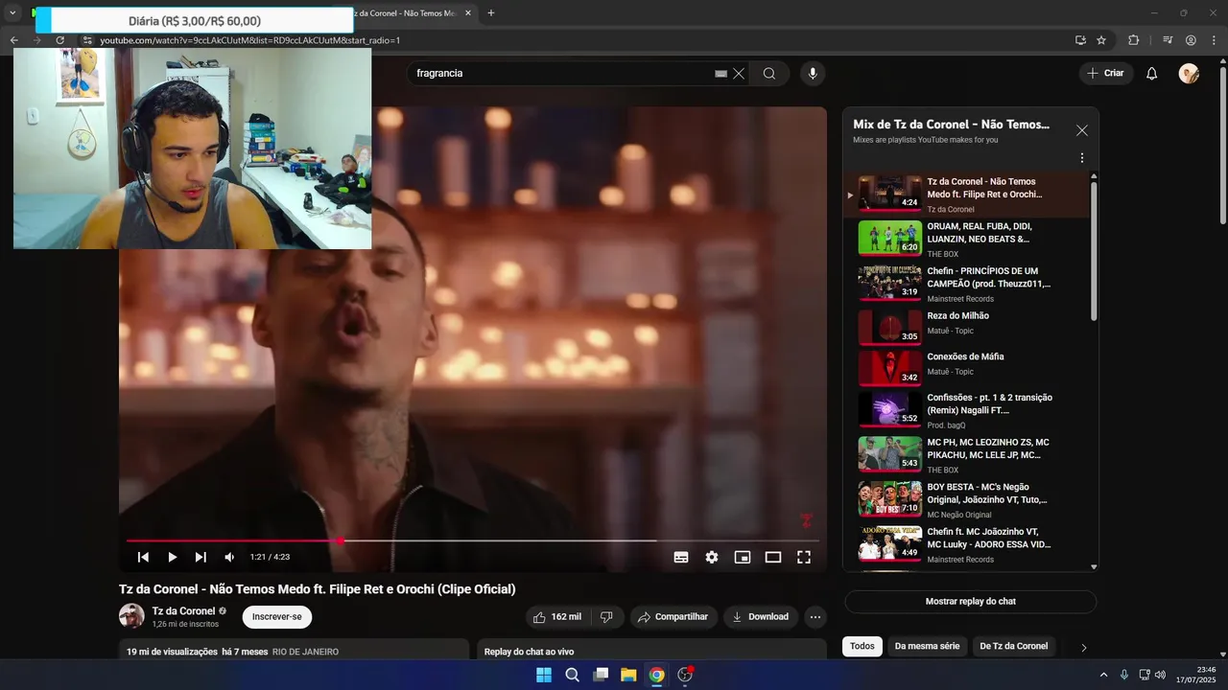This screenshot has height=690, width=1228.
Task: Toggle theater mode
Action: click(773, 557)
